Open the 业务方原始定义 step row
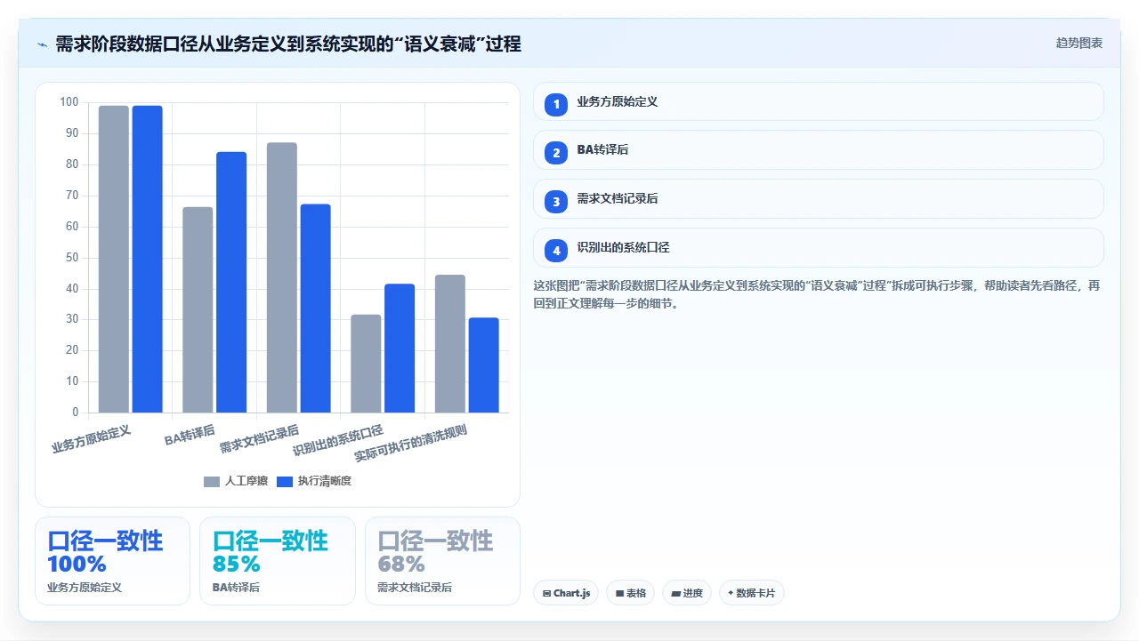Viewport: 1139px width, 641px height. [x=819, y=101]
